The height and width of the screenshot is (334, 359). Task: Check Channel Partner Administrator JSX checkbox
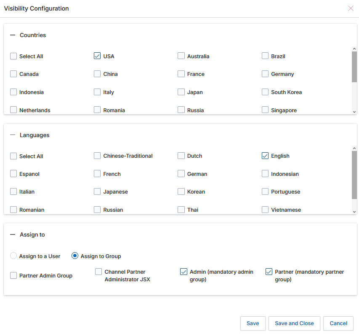98,272
